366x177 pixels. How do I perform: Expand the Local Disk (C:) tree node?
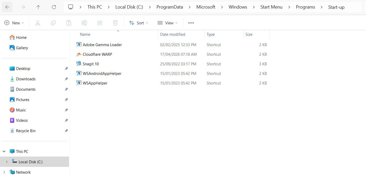[7, 162]
